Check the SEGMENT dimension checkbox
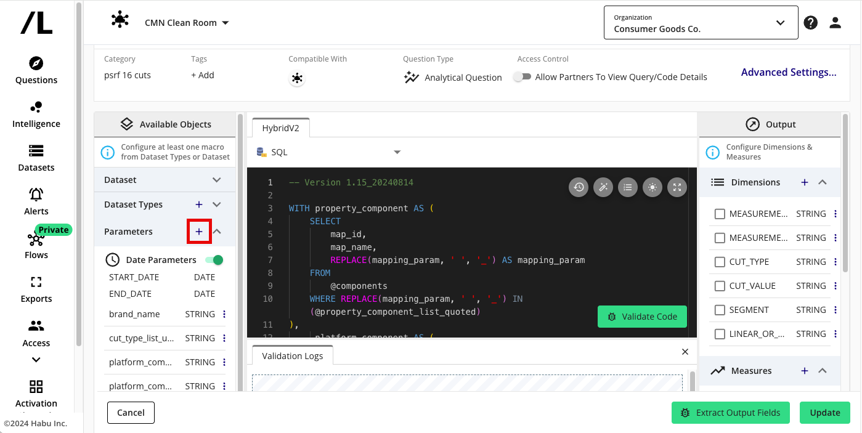 (x=720, y=310)
